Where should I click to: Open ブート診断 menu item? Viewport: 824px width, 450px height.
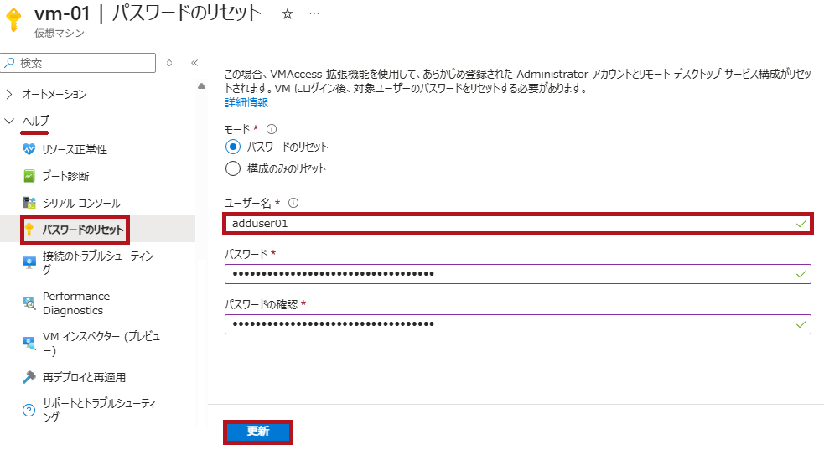tap(65, 176)
